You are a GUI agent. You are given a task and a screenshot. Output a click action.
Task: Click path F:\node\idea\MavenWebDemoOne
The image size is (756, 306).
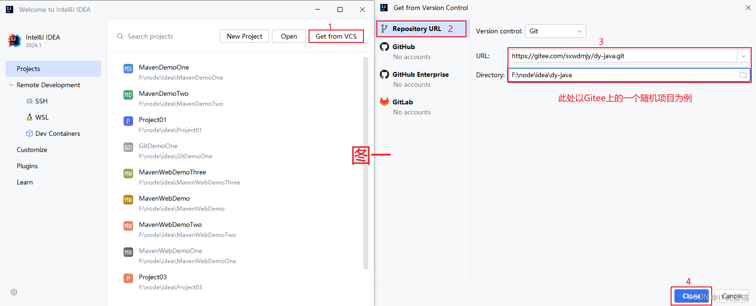[x=187, y=261]
